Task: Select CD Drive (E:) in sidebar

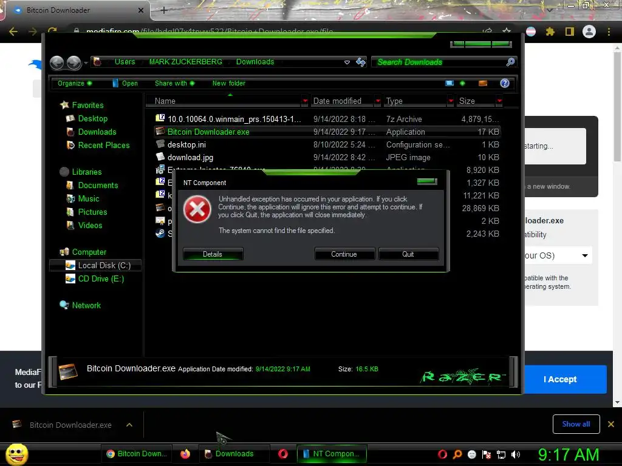Action: 101,279
